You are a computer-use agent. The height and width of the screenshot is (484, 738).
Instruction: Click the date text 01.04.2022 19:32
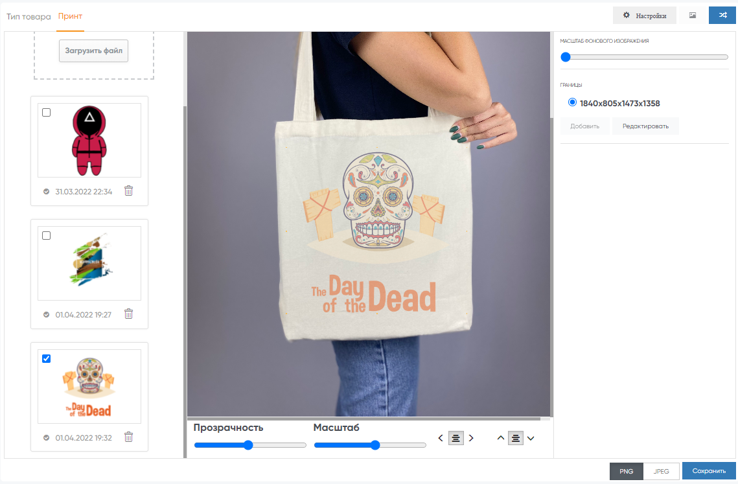click(x=84, y=438)
